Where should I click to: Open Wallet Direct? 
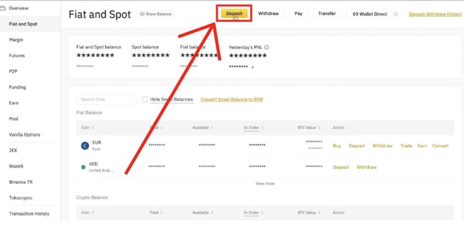pyautogui.click(x=369, y=14)
